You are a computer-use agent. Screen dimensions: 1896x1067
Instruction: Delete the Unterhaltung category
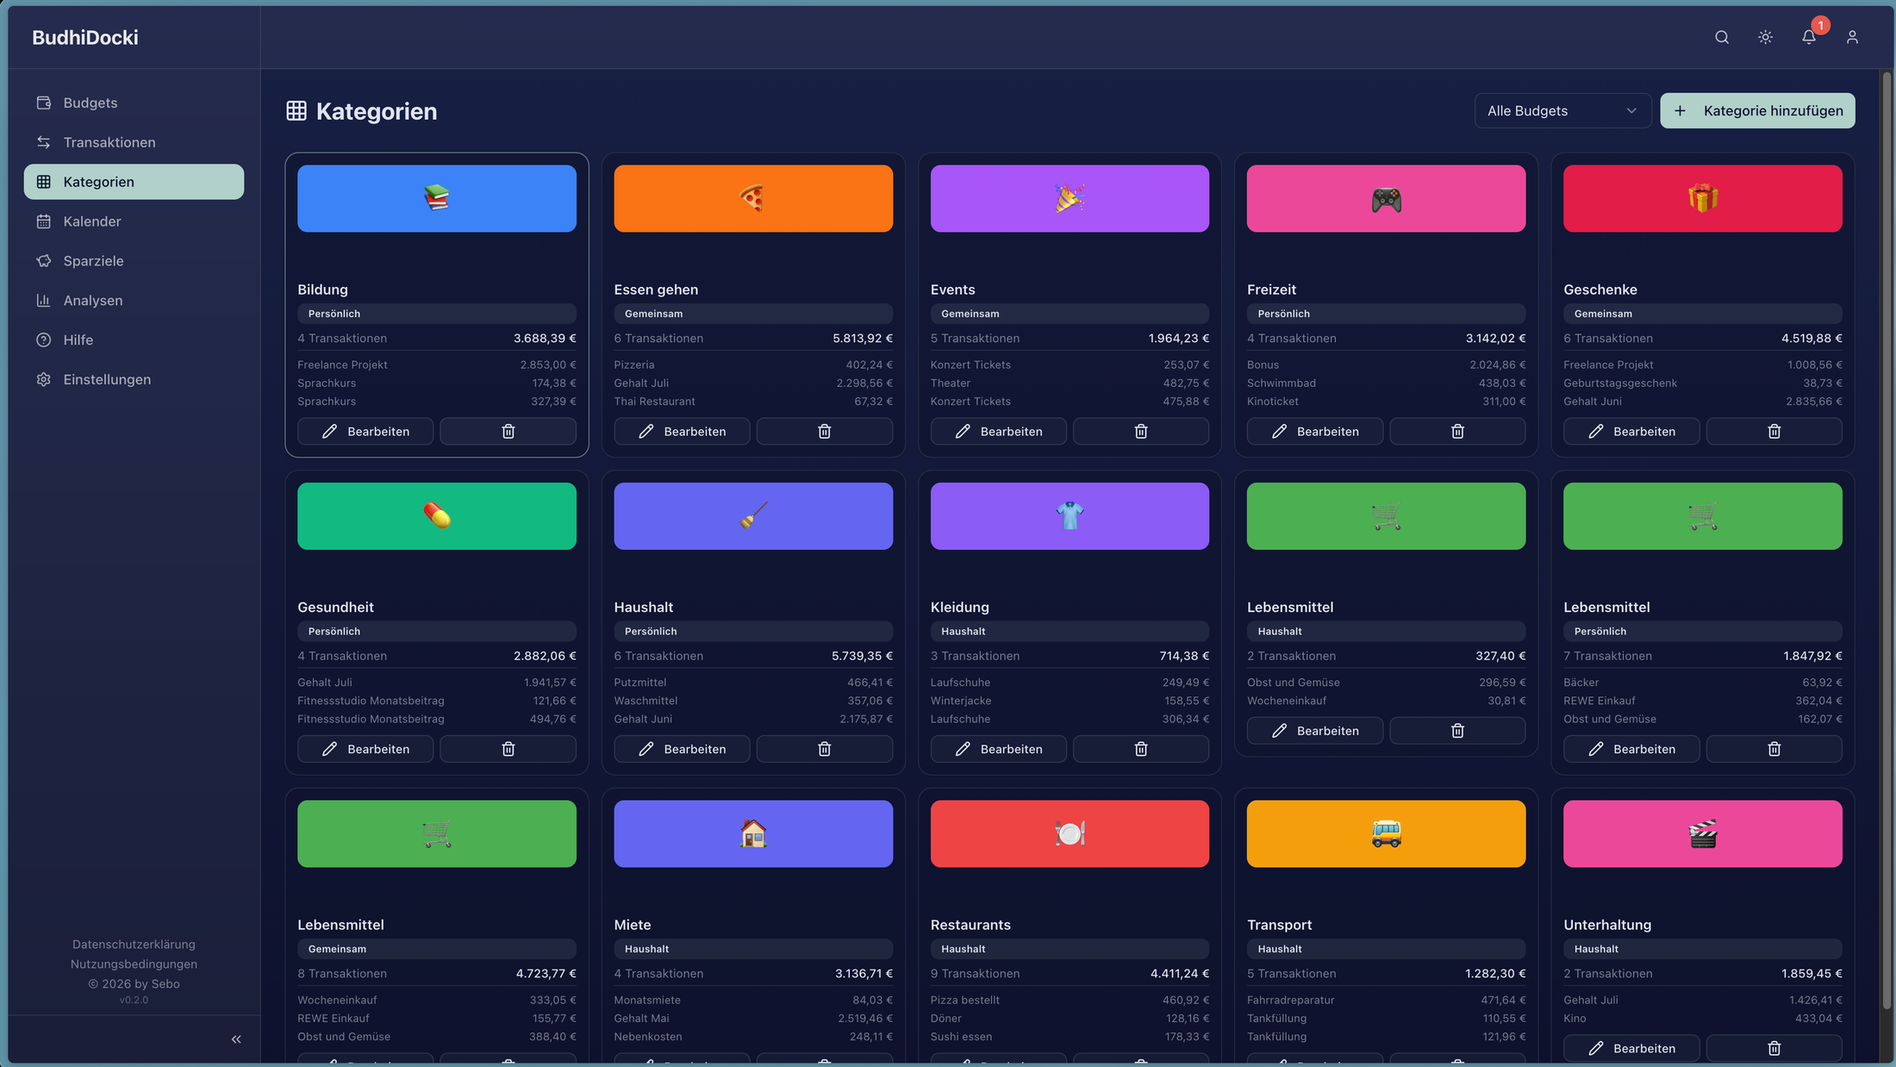point(1774,1048)
